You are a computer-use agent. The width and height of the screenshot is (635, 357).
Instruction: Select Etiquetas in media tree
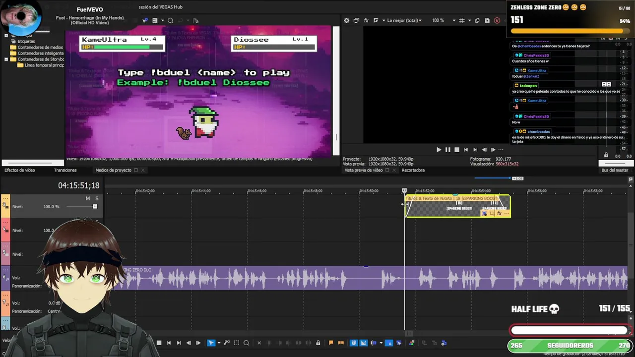pos(26,41)
